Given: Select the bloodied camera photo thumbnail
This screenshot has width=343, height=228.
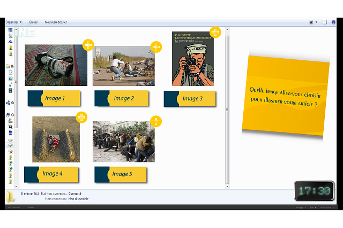Looking at the screenshot, I should click(x=56, y=65).
